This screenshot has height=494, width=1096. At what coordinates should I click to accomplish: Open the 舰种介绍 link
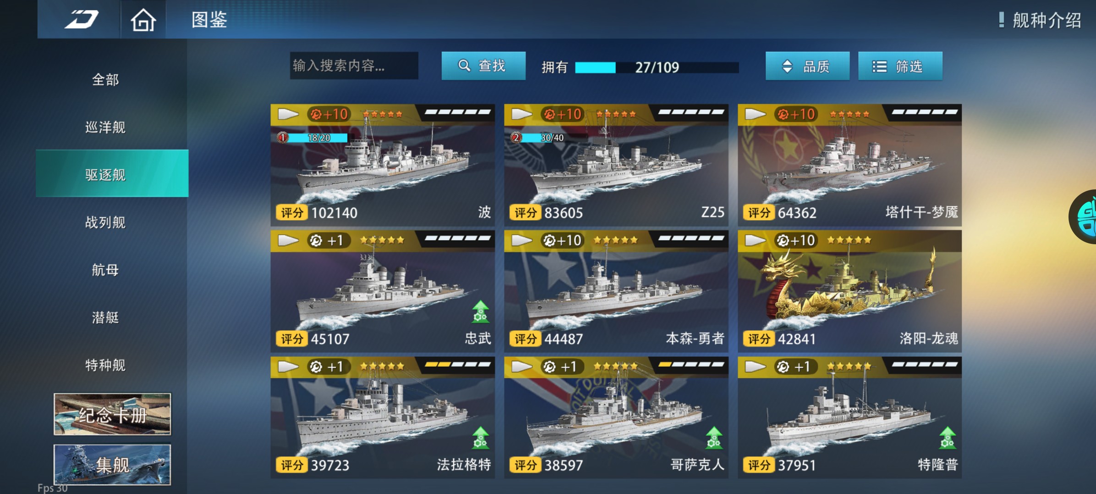click(1047, 20)
